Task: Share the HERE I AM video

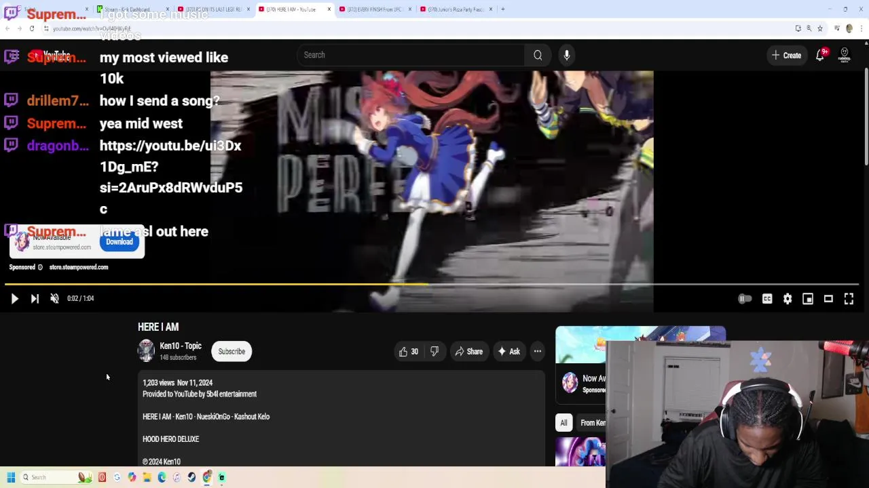Action: [x=469, y=352]
